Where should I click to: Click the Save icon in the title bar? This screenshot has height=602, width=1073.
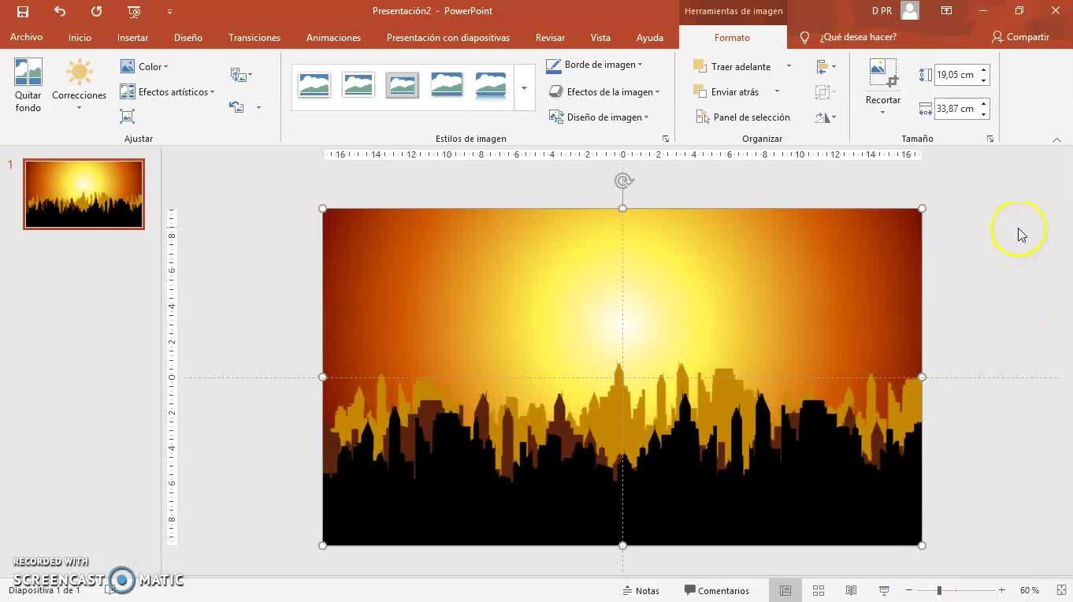tap(23, 12)
